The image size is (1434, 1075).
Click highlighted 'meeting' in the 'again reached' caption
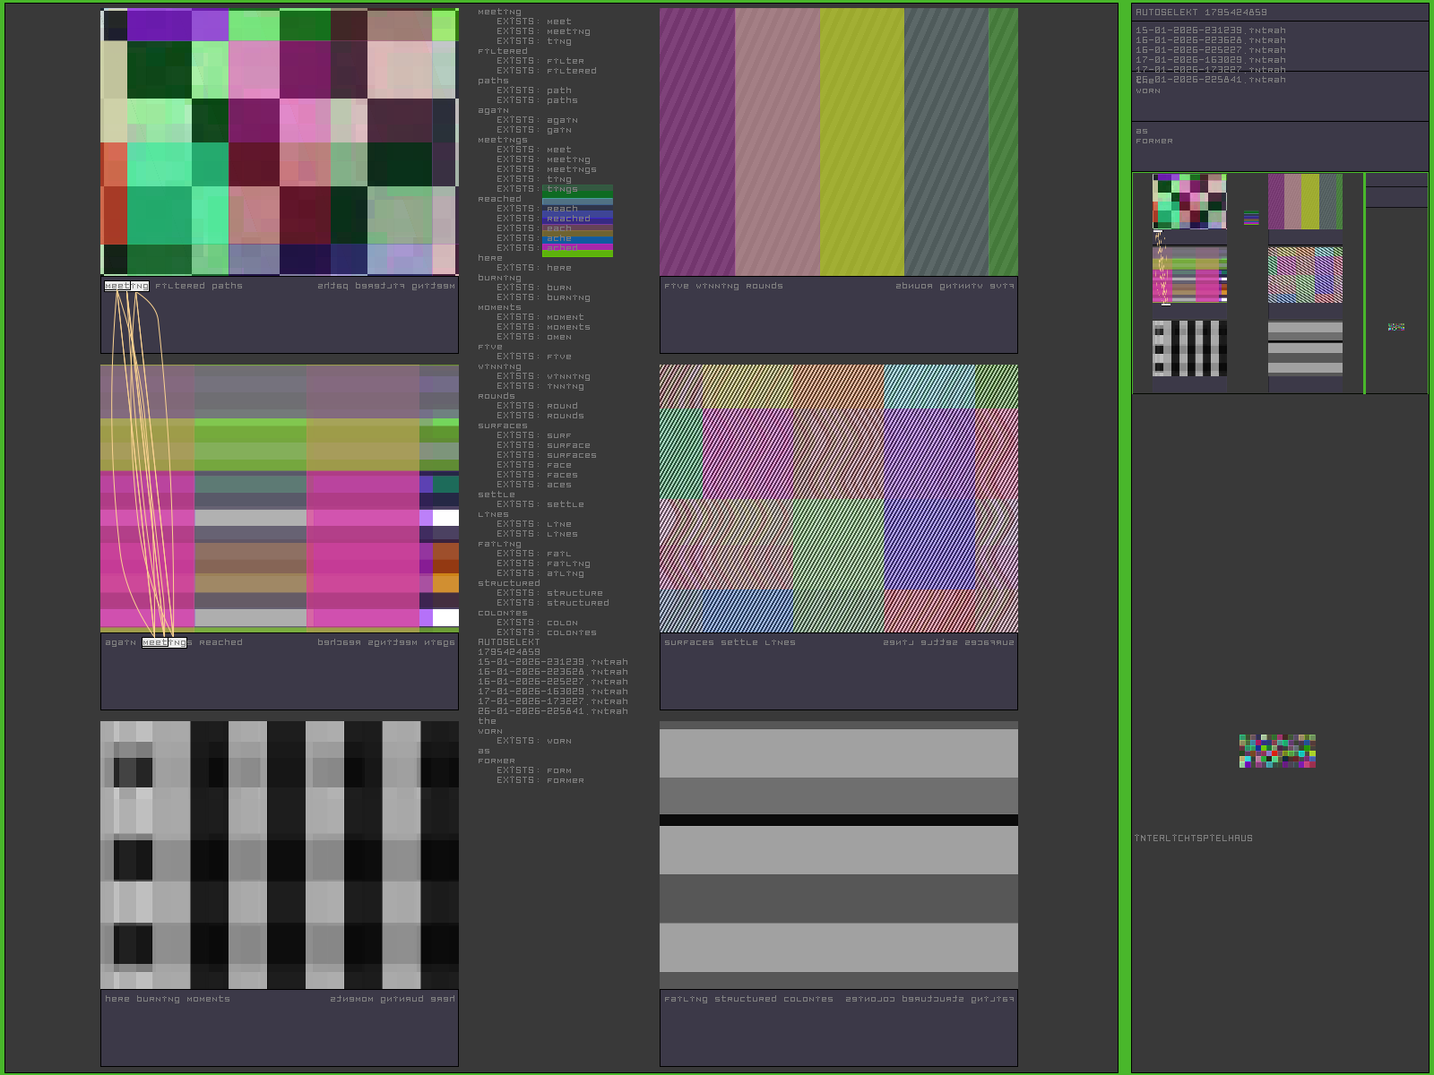click(164, 642)
